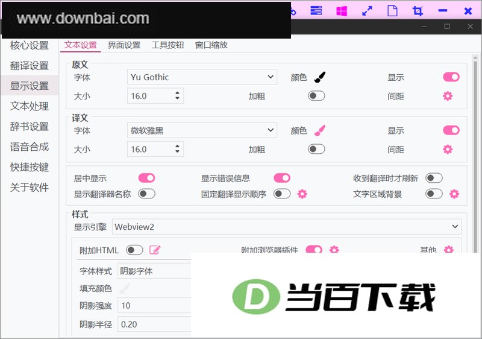The width and height of the screenshot is (482, 339).
Task: Open translation text color brush picker
Action: (x=320, y=130)
